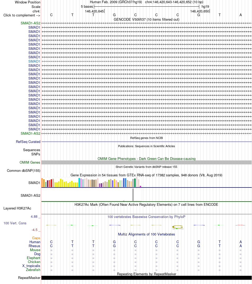
Task: Click the 'Elephant' species label
Action: [33, 258]
